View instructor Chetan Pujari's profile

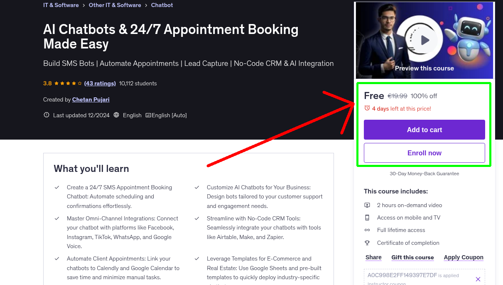click(91, 99)
